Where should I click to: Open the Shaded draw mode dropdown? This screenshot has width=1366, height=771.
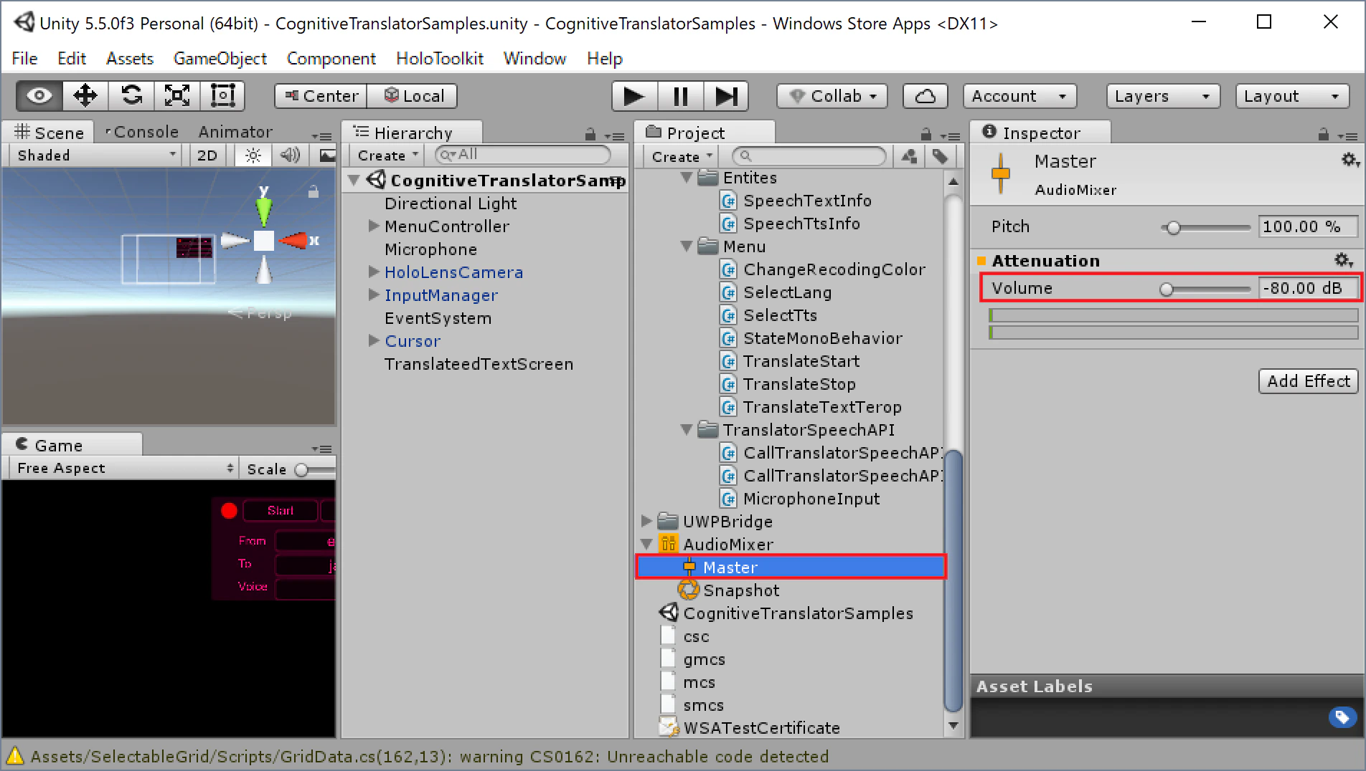coord(97,155)
